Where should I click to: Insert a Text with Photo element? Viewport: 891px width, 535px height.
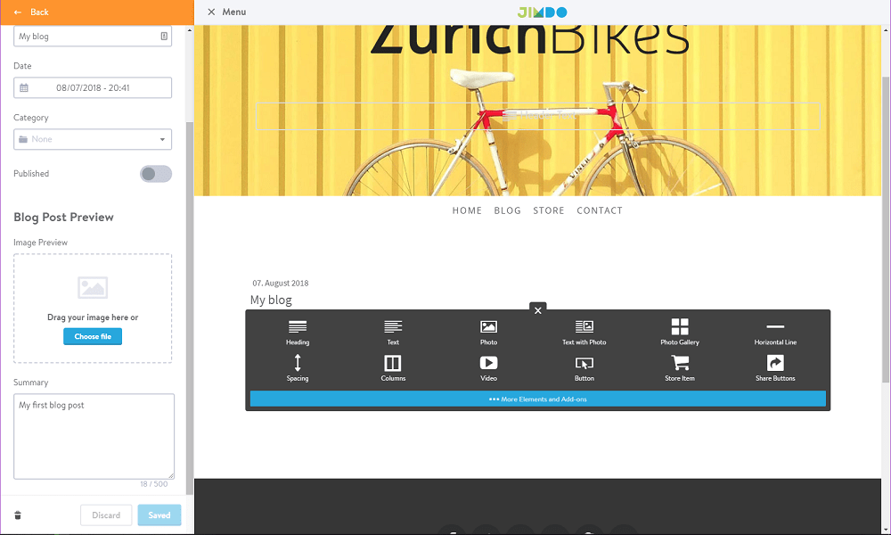click(x=584, y=333)
